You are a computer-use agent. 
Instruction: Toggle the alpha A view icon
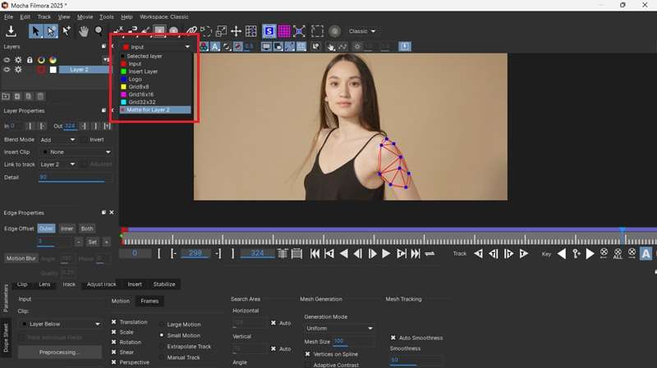[x=215, y=47]
